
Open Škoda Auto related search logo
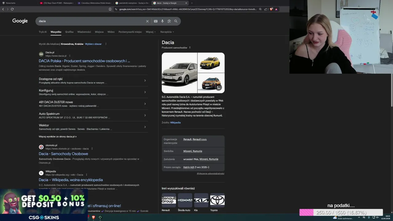tap(185, 200)
